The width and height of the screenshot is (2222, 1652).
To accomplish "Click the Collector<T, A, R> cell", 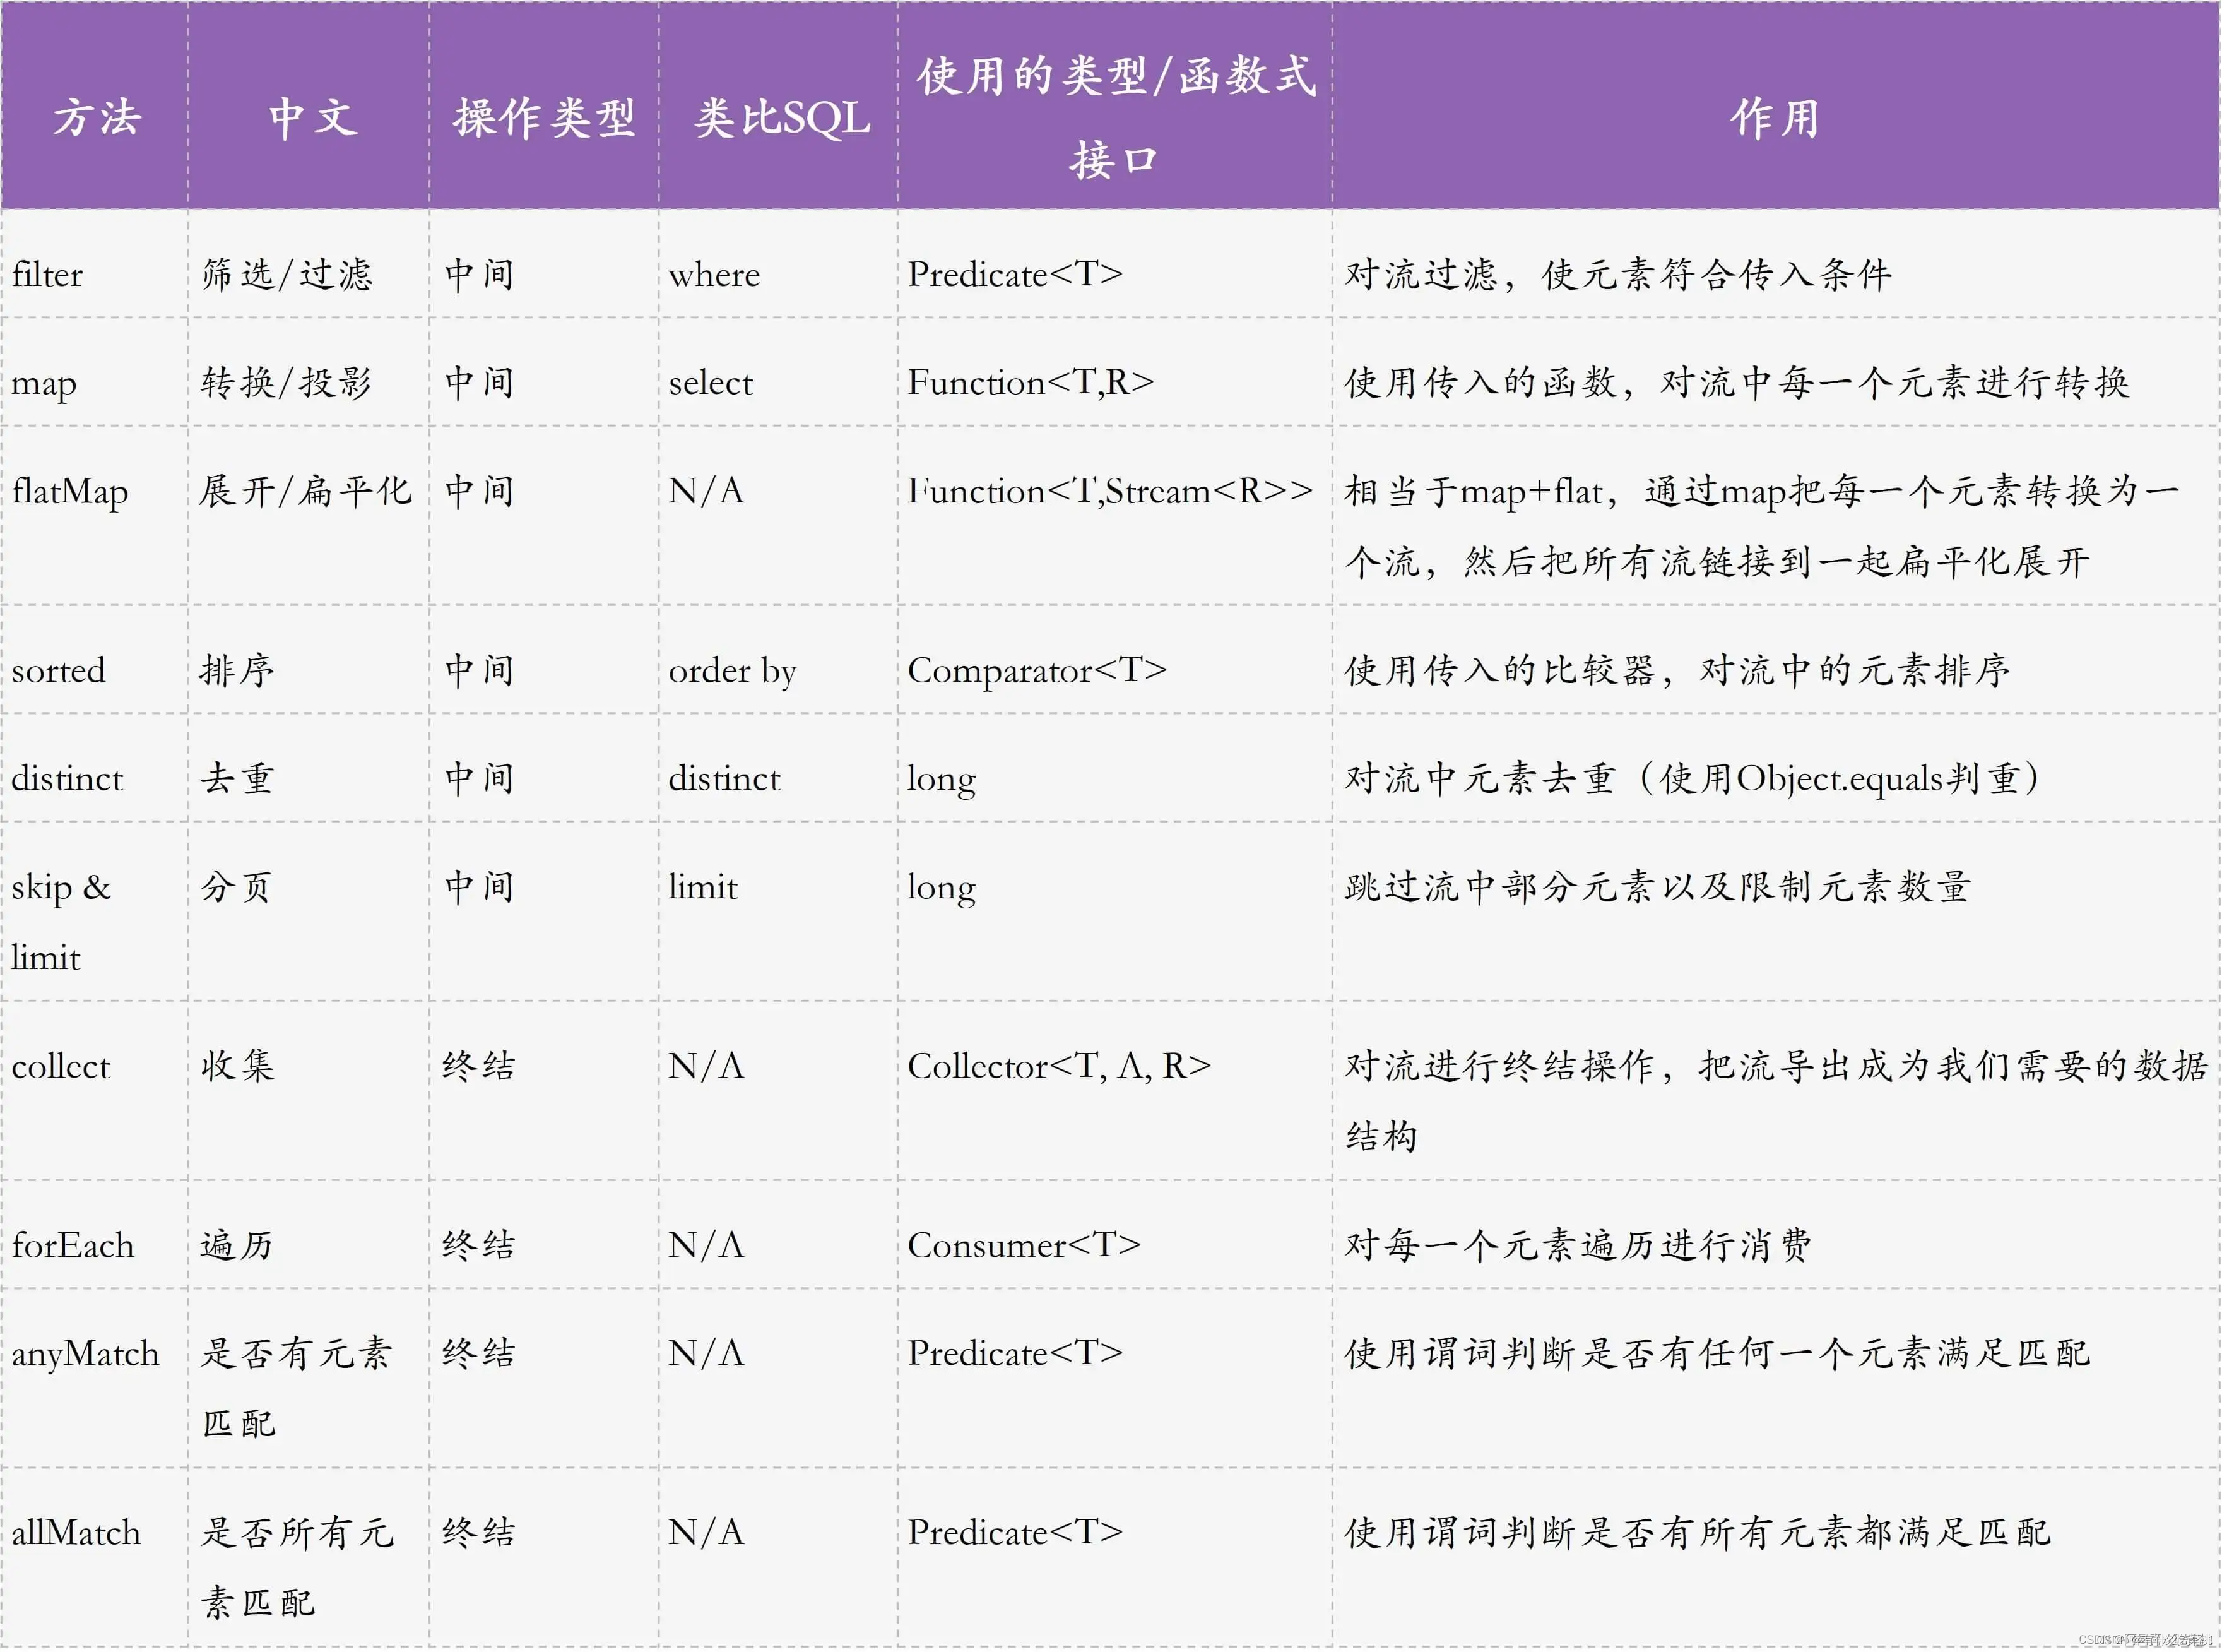I will click(x=1058, y=1066).
